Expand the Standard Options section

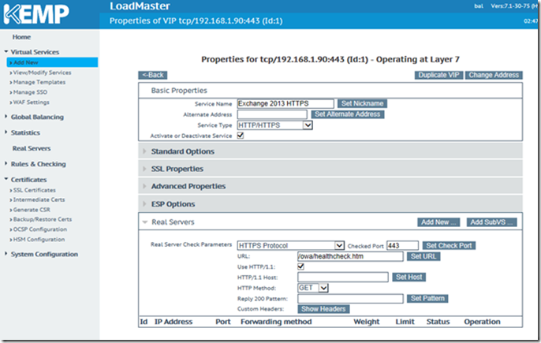point(330,151)
